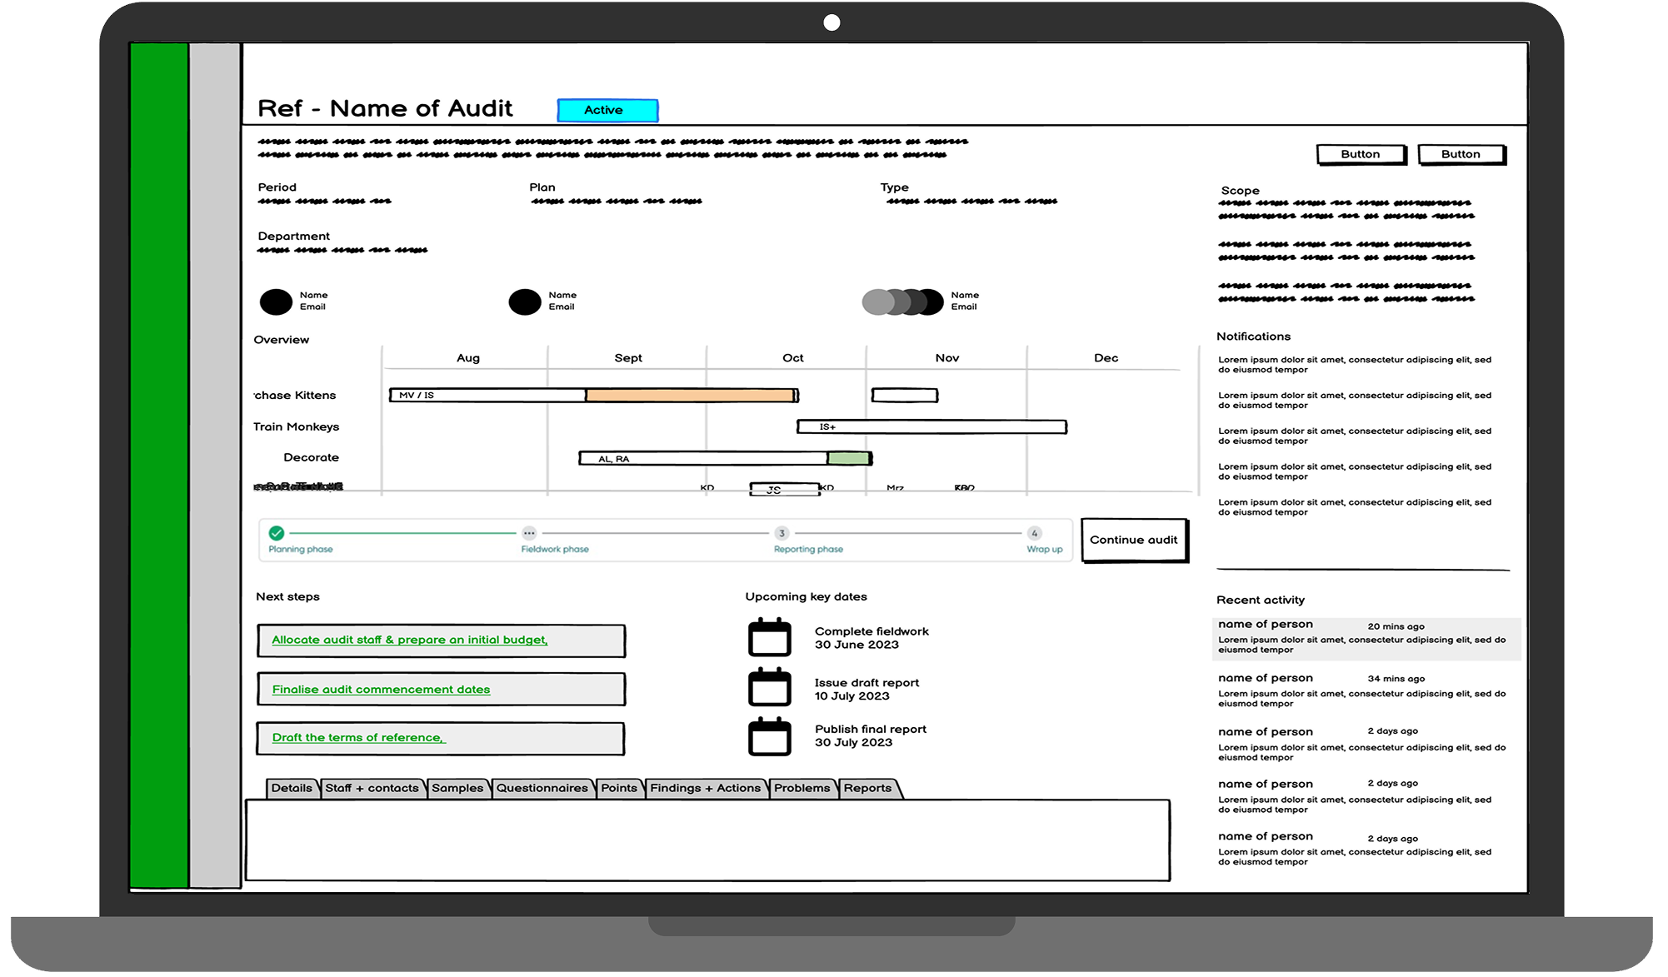Click the stacked grey avatar group
Viewport: 1668px width, 977px height.
(x=902, y=302)
